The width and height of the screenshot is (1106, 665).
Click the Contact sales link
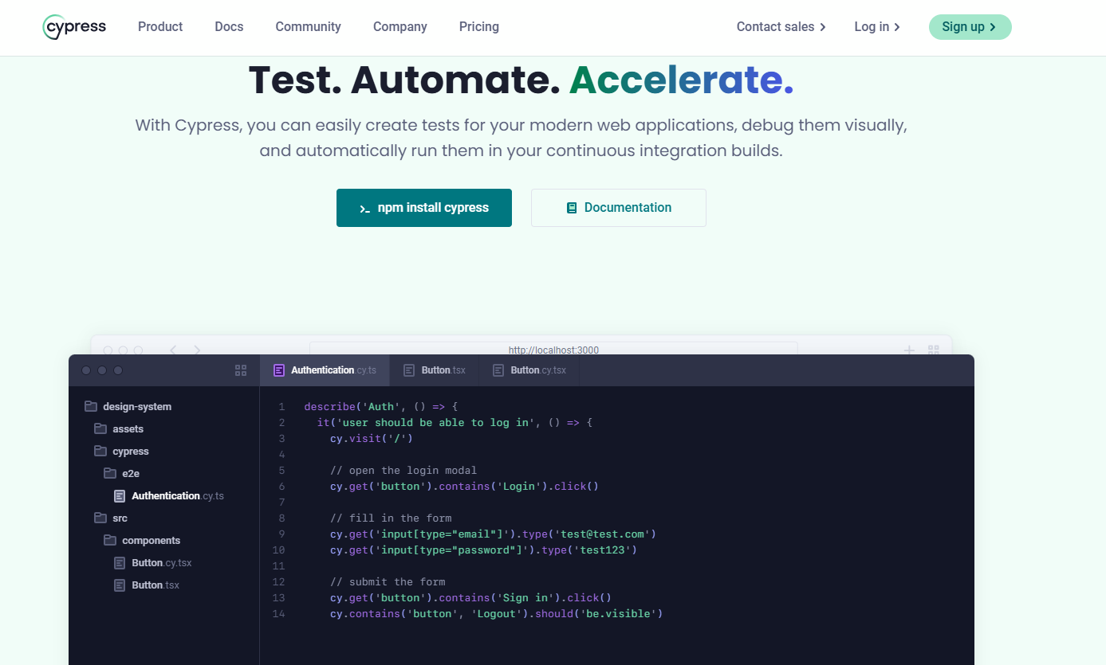click(781, 27)
